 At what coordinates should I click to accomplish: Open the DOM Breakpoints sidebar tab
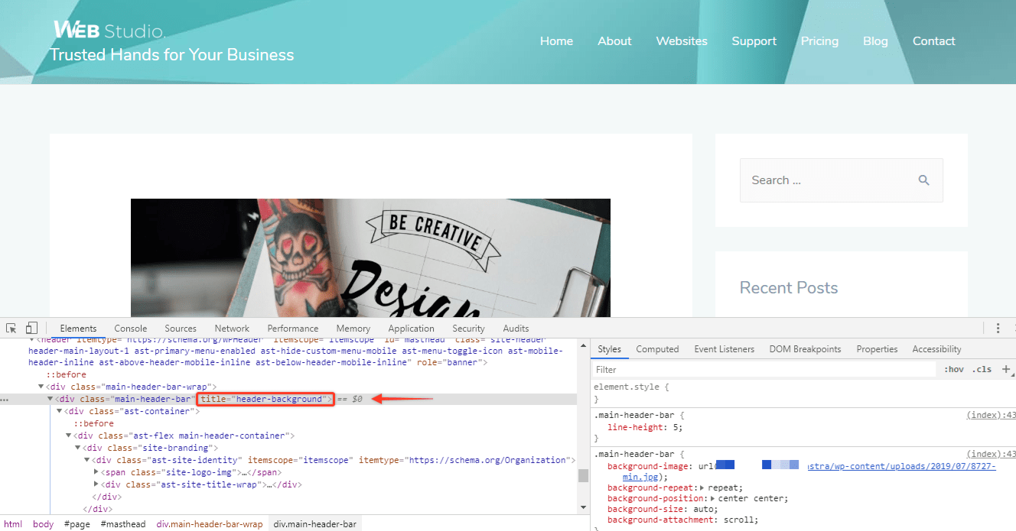(x=805, y=349)
